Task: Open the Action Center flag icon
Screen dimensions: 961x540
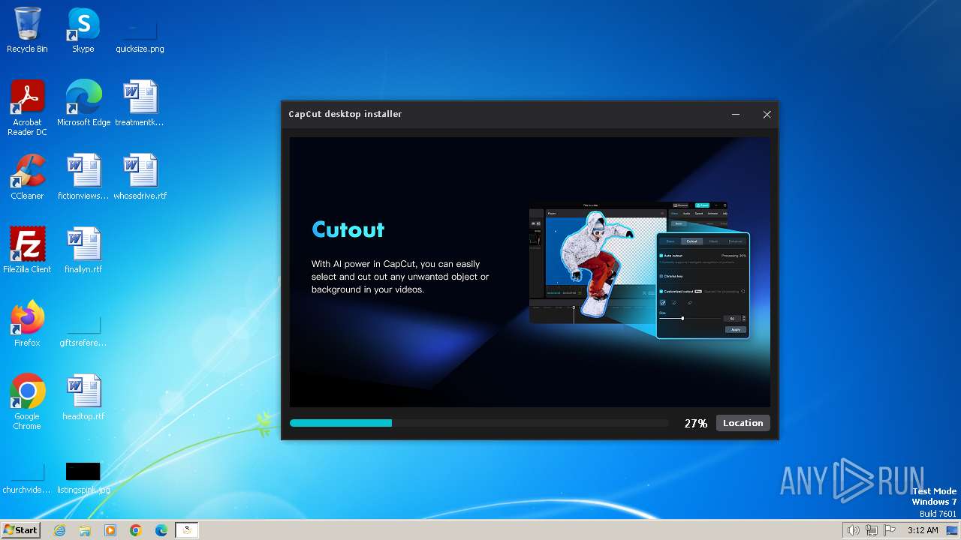Action: [x=890, y=530]
